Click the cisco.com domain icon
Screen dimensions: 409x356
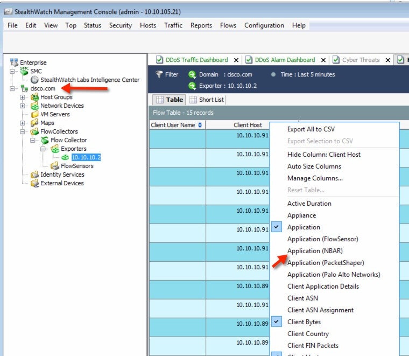[25, 88]
